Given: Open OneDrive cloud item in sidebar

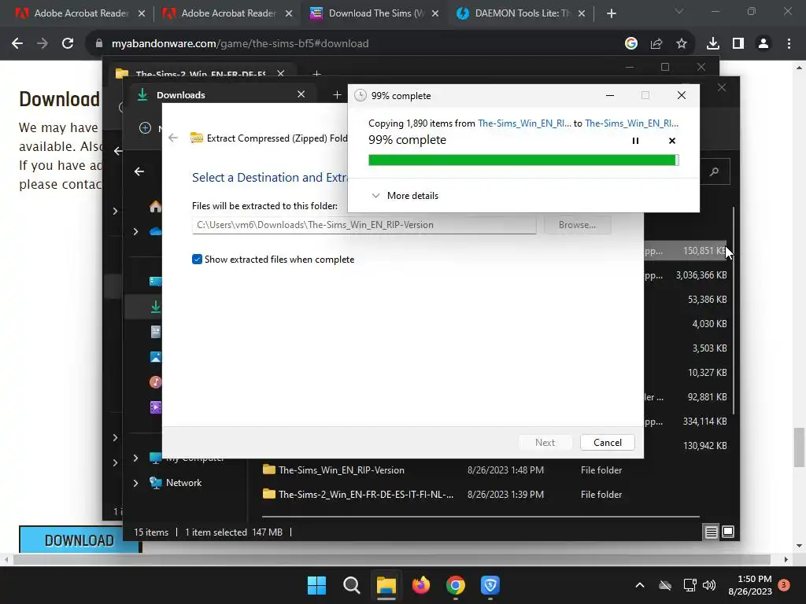Looking at the screenshot, I should pyautogui.click(x=155, y=232).
